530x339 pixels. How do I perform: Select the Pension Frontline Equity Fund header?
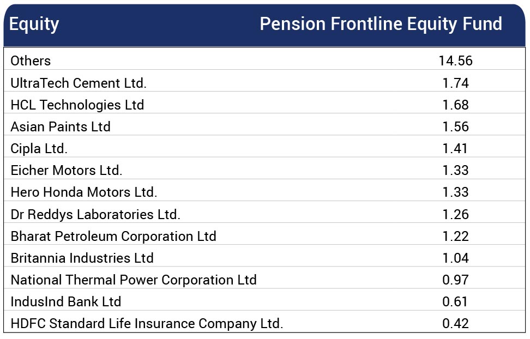coord(381,25)
